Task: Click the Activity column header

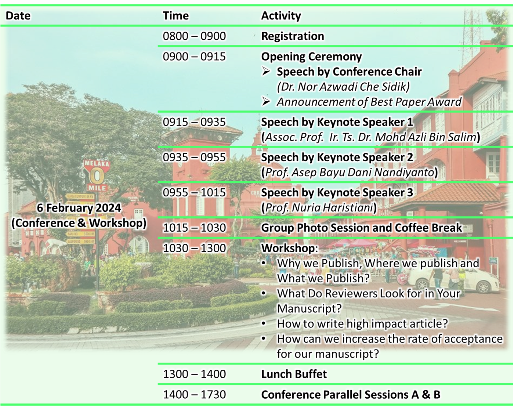Action: point(281,16)
